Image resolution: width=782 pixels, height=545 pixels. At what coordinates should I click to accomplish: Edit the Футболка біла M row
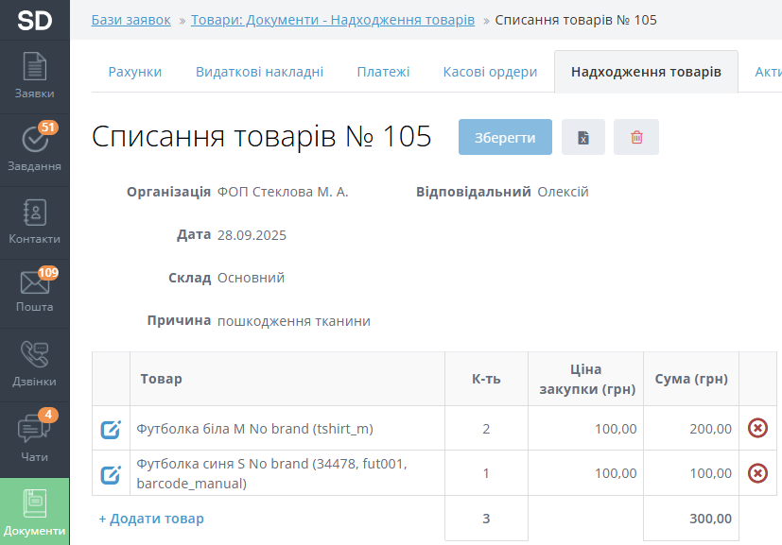111,430
